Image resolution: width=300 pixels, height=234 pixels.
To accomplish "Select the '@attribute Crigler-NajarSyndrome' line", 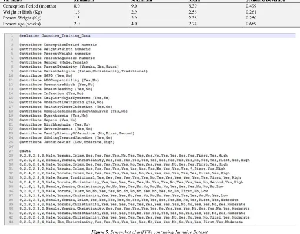I will (x=65, y=98).
